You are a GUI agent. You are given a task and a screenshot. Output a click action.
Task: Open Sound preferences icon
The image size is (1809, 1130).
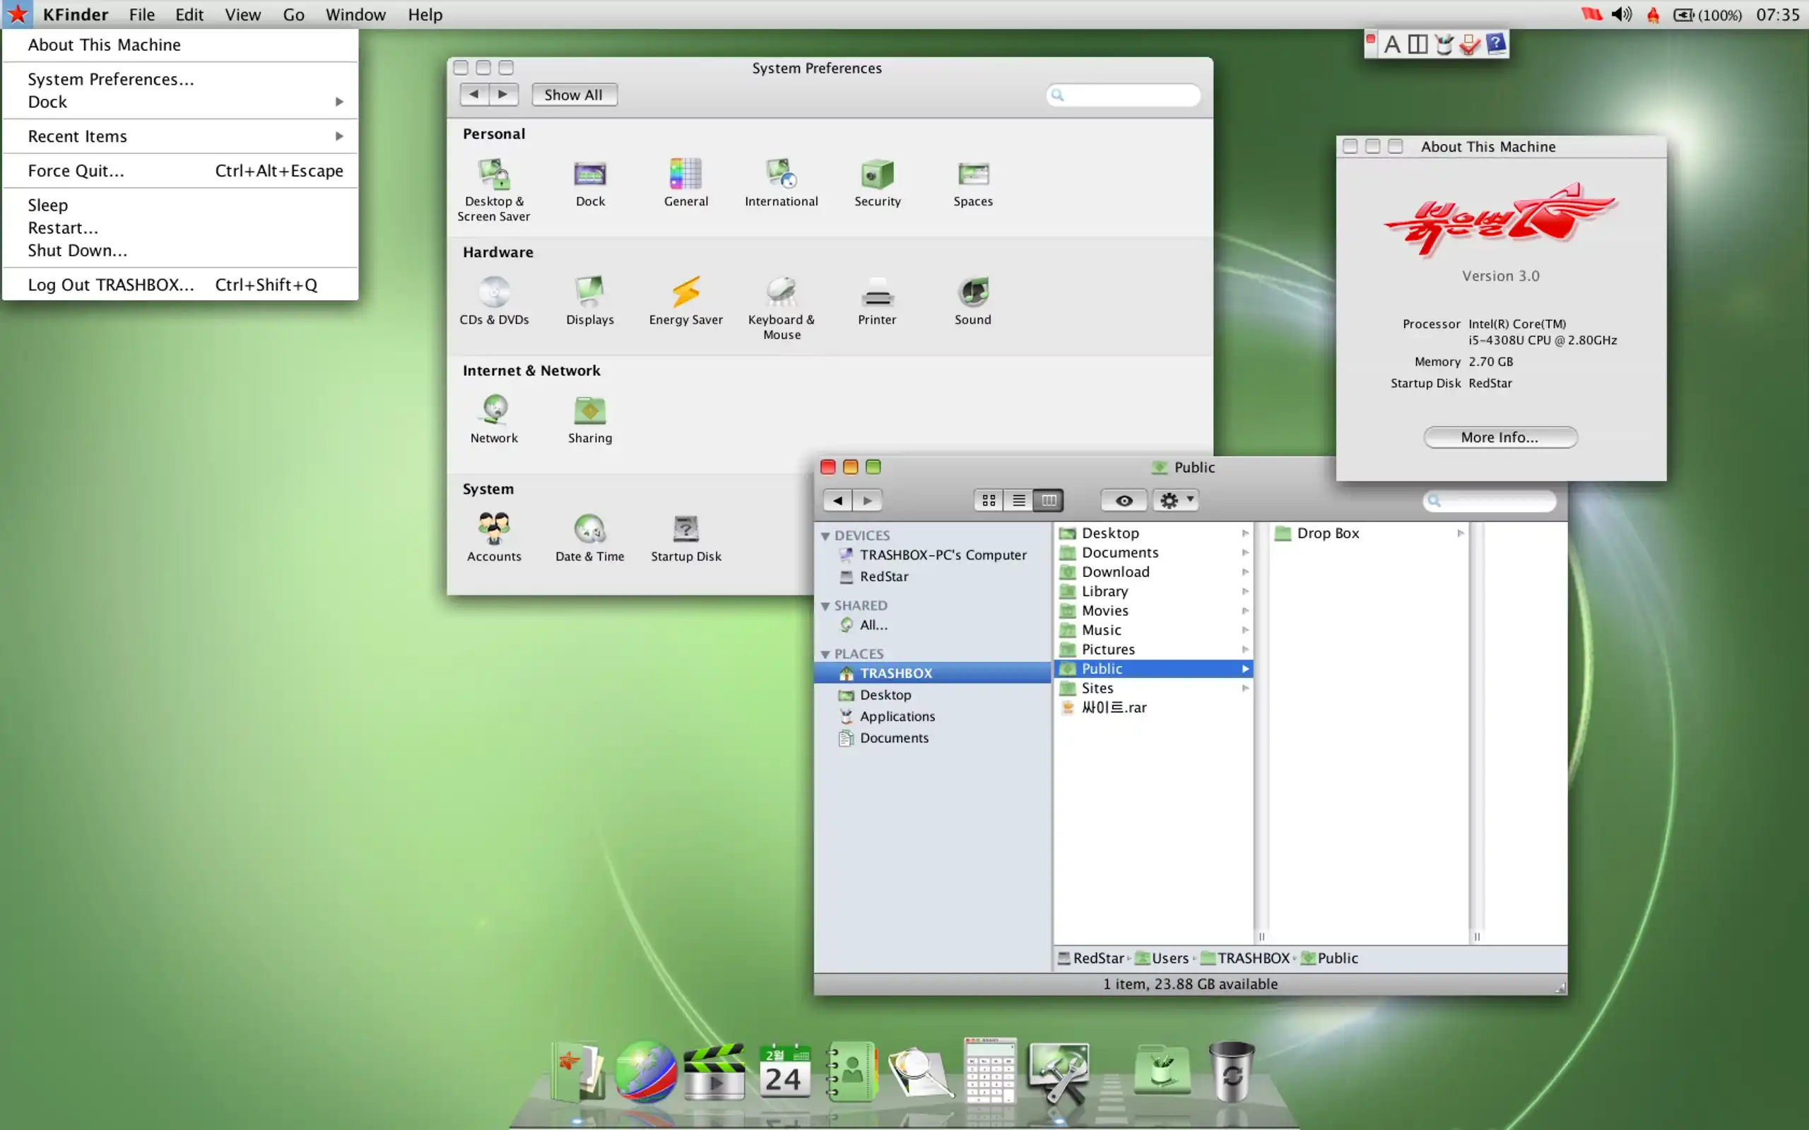click(972, 293)
